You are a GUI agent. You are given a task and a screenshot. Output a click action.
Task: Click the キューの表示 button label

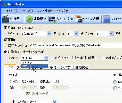(x=91, y=19)
